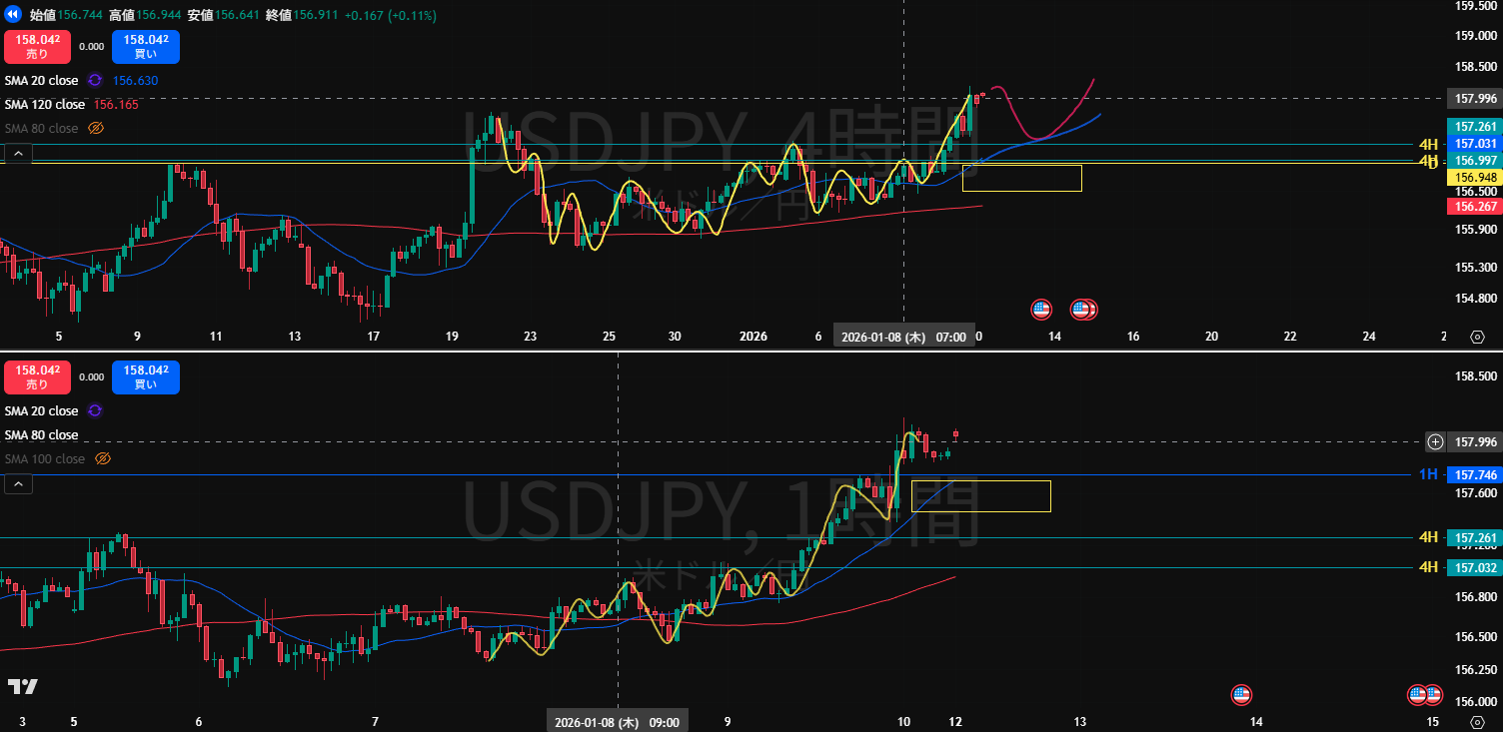Select the 1H line label at 157.746

[1428, 474]
